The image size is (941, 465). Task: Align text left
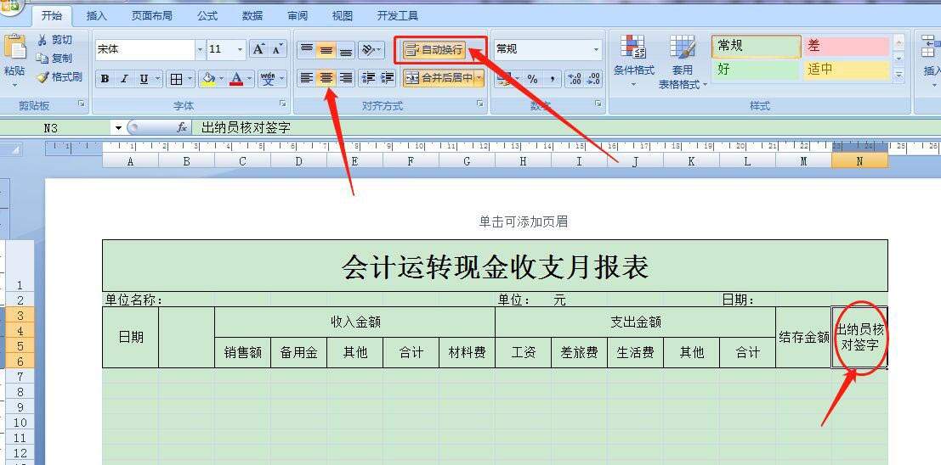307,78
